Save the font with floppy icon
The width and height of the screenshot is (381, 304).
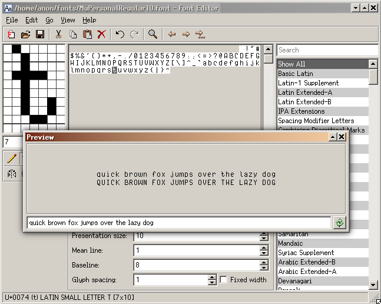(40, 35)
